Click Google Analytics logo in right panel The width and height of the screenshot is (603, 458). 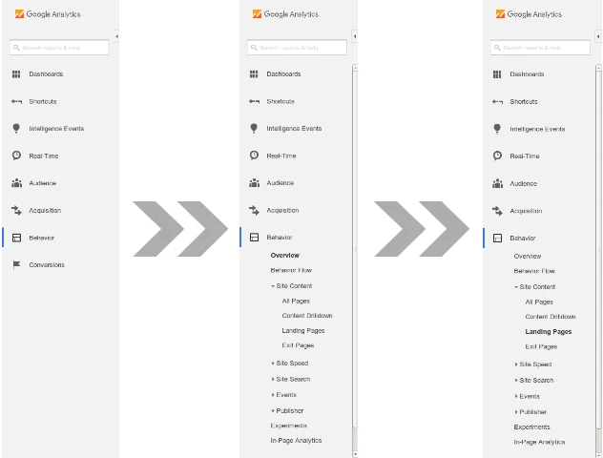point(529,14)
